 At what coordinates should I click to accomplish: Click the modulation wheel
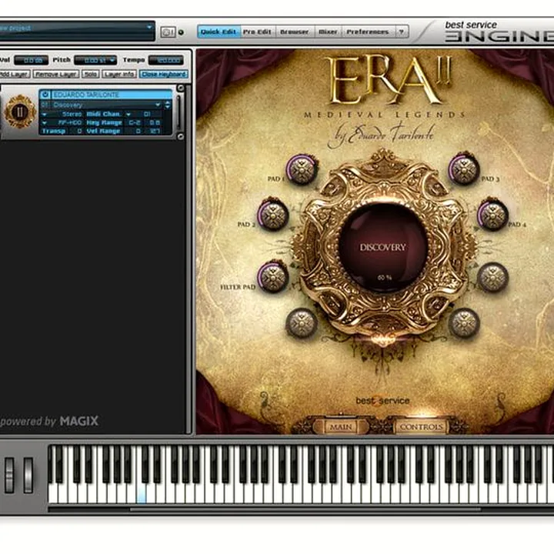(x=28, y=476)
